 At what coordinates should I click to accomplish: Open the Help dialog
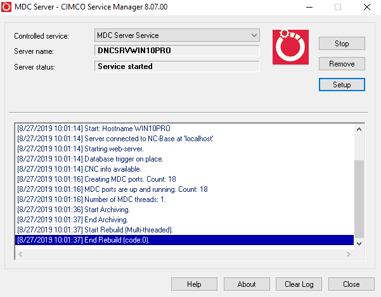click(x=194, y=284)
